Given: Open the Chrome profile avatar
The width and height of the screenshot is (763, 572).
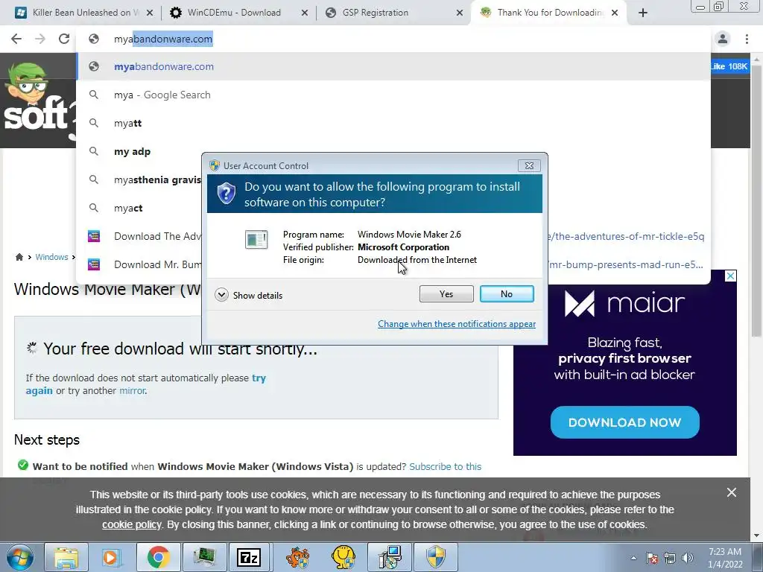Looking at the screenshot, I should 723,39.
